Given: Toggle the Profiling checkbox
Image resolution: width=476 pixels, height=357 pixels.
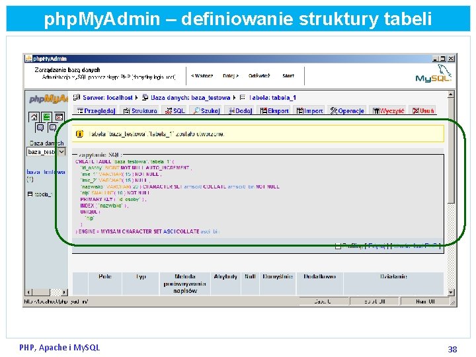Looking at the screenshot, I should point(338,246).
